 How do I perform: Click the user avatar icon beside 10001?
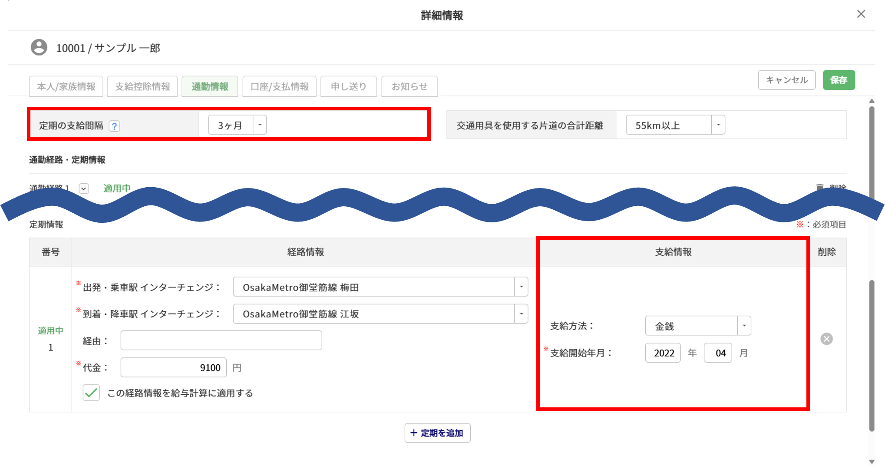39,47
